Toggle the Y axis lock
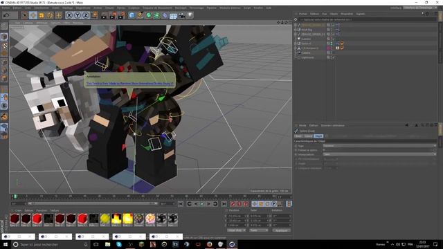The image size is (443, 249). [78, 15]
